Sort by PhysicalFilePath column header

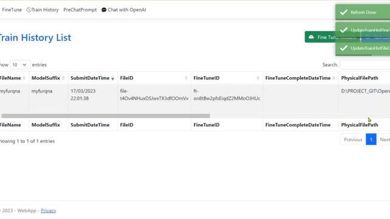(x=364, y=78)
